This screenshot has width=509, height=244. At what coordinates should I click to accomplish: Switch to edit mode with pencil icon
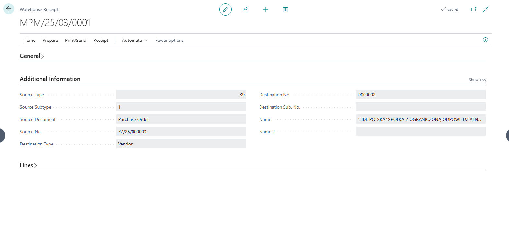(x=226, y=9)
